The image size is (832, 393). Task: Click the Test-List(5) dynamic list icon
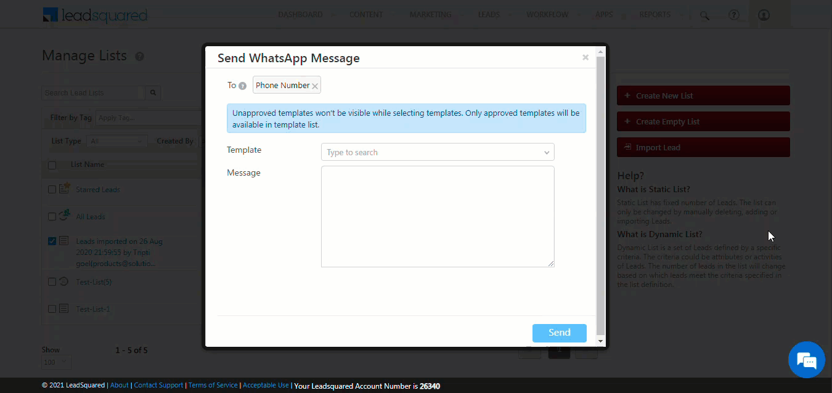[x=63, y=282]
